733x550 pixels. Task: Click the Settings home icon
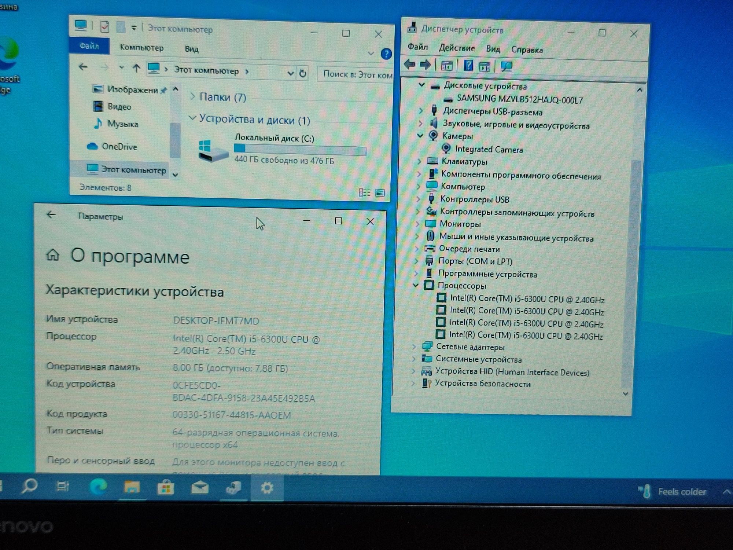point(53,254)
